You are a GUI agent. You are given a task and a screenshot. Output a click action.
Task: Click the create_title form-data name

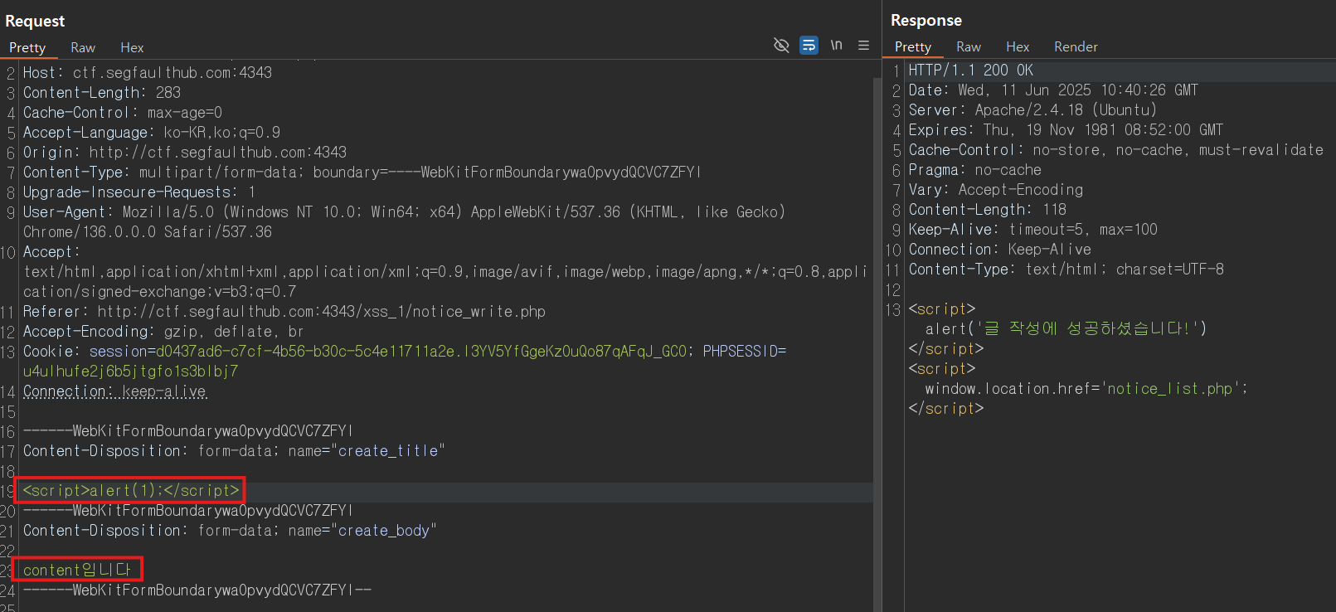pyautogui.click(x=388, y=451)
